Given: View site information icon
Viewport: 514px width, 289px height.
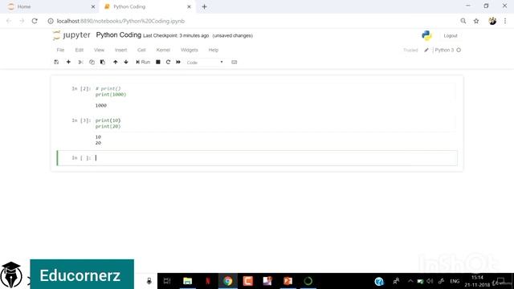Looking at the screenshot, I should pyautogui.click(x=51, y=21).
